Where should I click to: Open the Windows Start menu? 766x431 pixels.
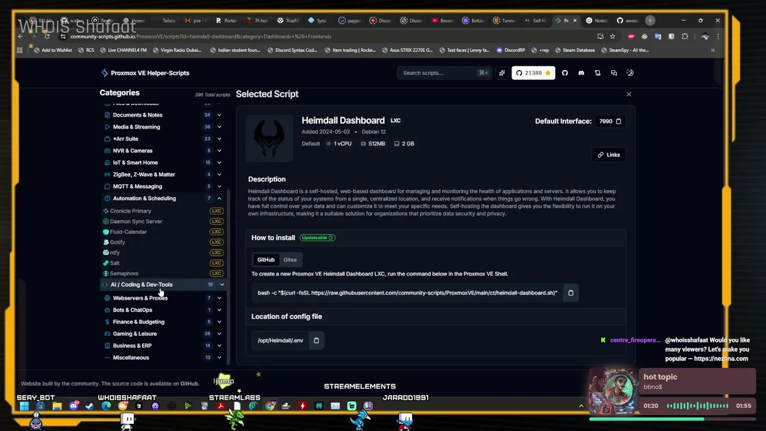24,406
